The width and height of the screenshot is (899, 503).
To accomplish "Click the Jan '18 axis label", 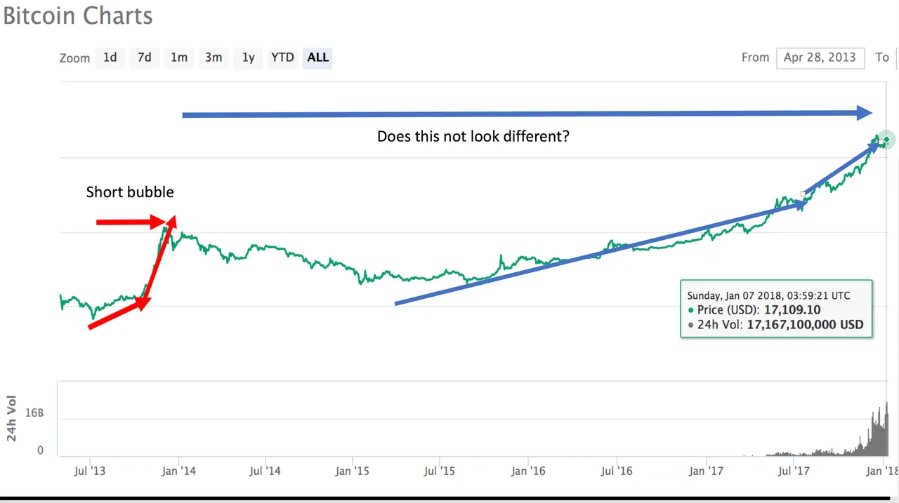I will point(881,471).
